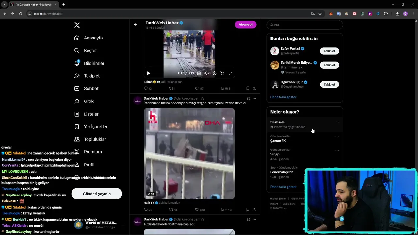Open Chrome downloads icon
The width and height of the screenshot is (418, 235).
click(397, 14)
